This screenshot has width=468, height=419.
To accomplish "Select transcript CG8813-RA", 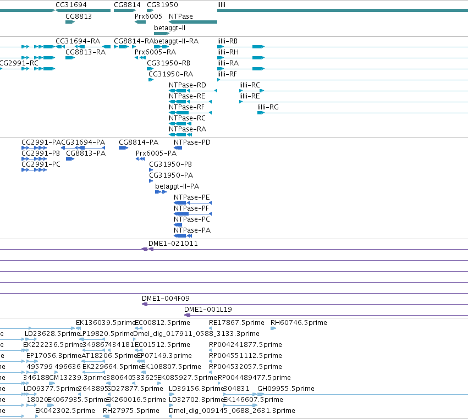I will click(x=86, y=52).
